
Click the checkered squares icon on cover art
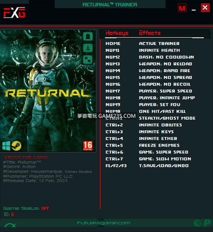(x=88, y=59)
